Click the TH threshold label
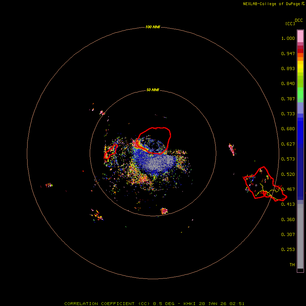The image size is (306, 306). 292,265
